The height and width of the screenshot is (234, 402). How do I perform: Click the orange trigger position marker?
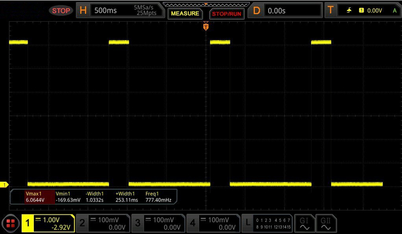click(x=206, y=26)
